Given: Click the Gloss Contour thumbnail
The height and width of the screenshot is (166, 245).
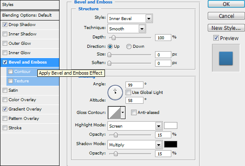Looking at the screenshot, I should (x=114, y=112).
